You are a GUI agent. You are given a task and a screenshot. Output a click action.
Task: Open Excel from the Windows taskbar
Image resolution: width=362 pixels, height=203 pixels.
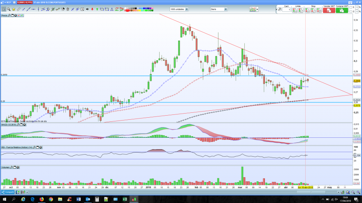[x=125, y=199]
